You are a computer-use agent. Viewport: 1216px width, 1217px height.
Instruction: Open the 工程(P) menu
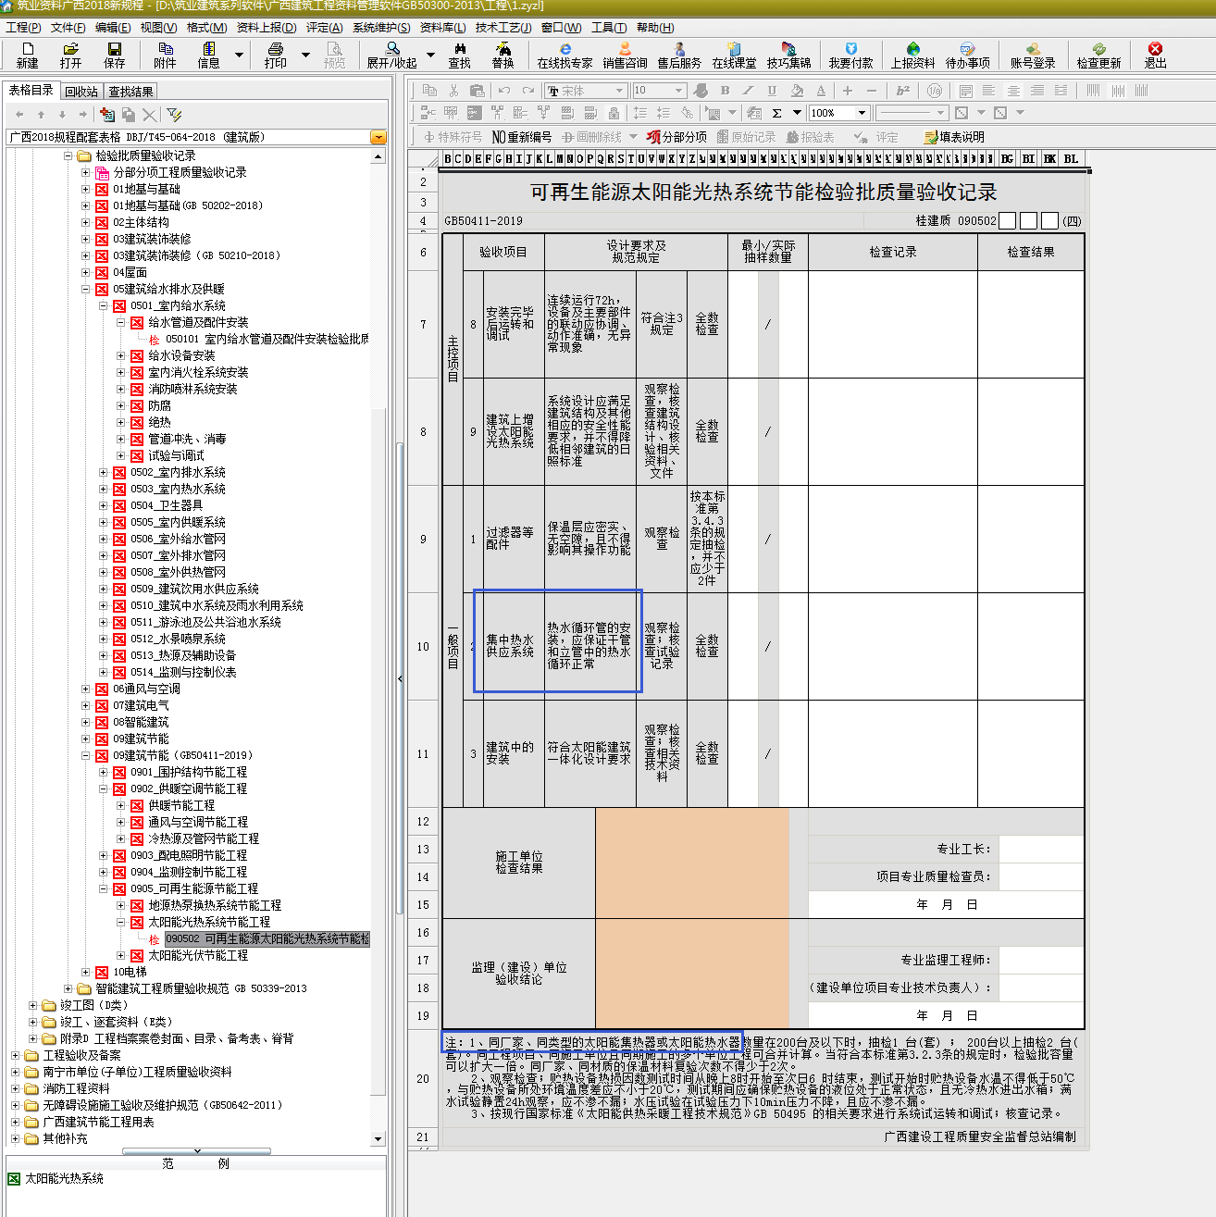coord(23,28)
